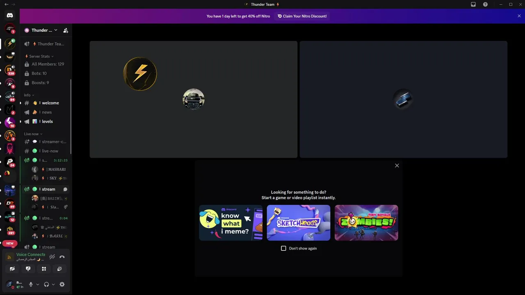
Task: Close the activity suggestions panel
Action: [x=397, y=166]
